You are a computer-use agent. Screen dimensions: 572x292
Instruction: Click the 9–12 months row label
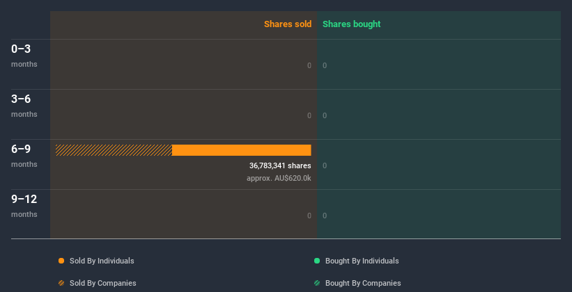(24, 206)
